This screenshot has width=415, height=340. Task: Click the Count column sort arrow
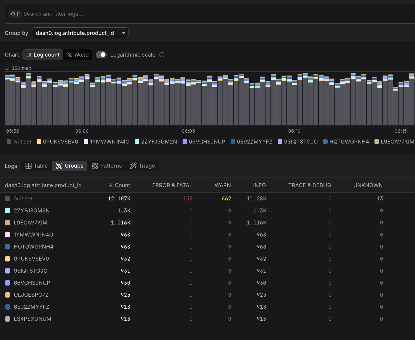(110, 185)
